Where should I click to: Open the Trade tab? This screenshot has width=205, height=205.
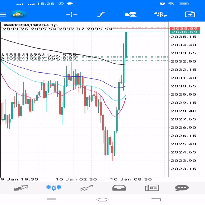86,188
